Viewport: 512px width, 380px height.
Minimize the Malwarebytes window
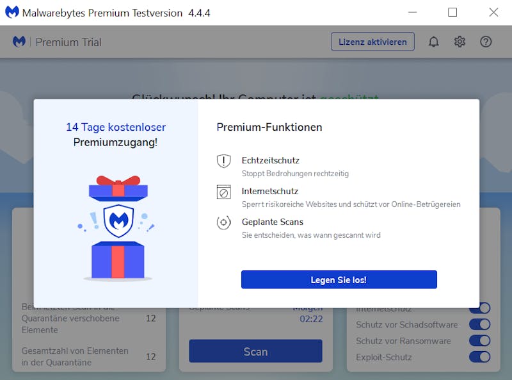pos(413,12)
